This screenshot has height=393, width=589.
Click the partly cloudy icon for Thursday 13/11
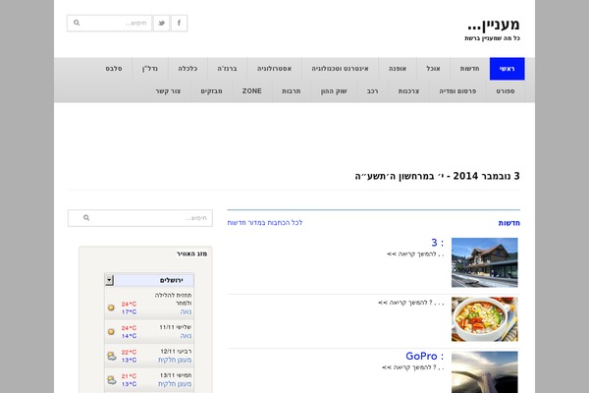point(111,378)
